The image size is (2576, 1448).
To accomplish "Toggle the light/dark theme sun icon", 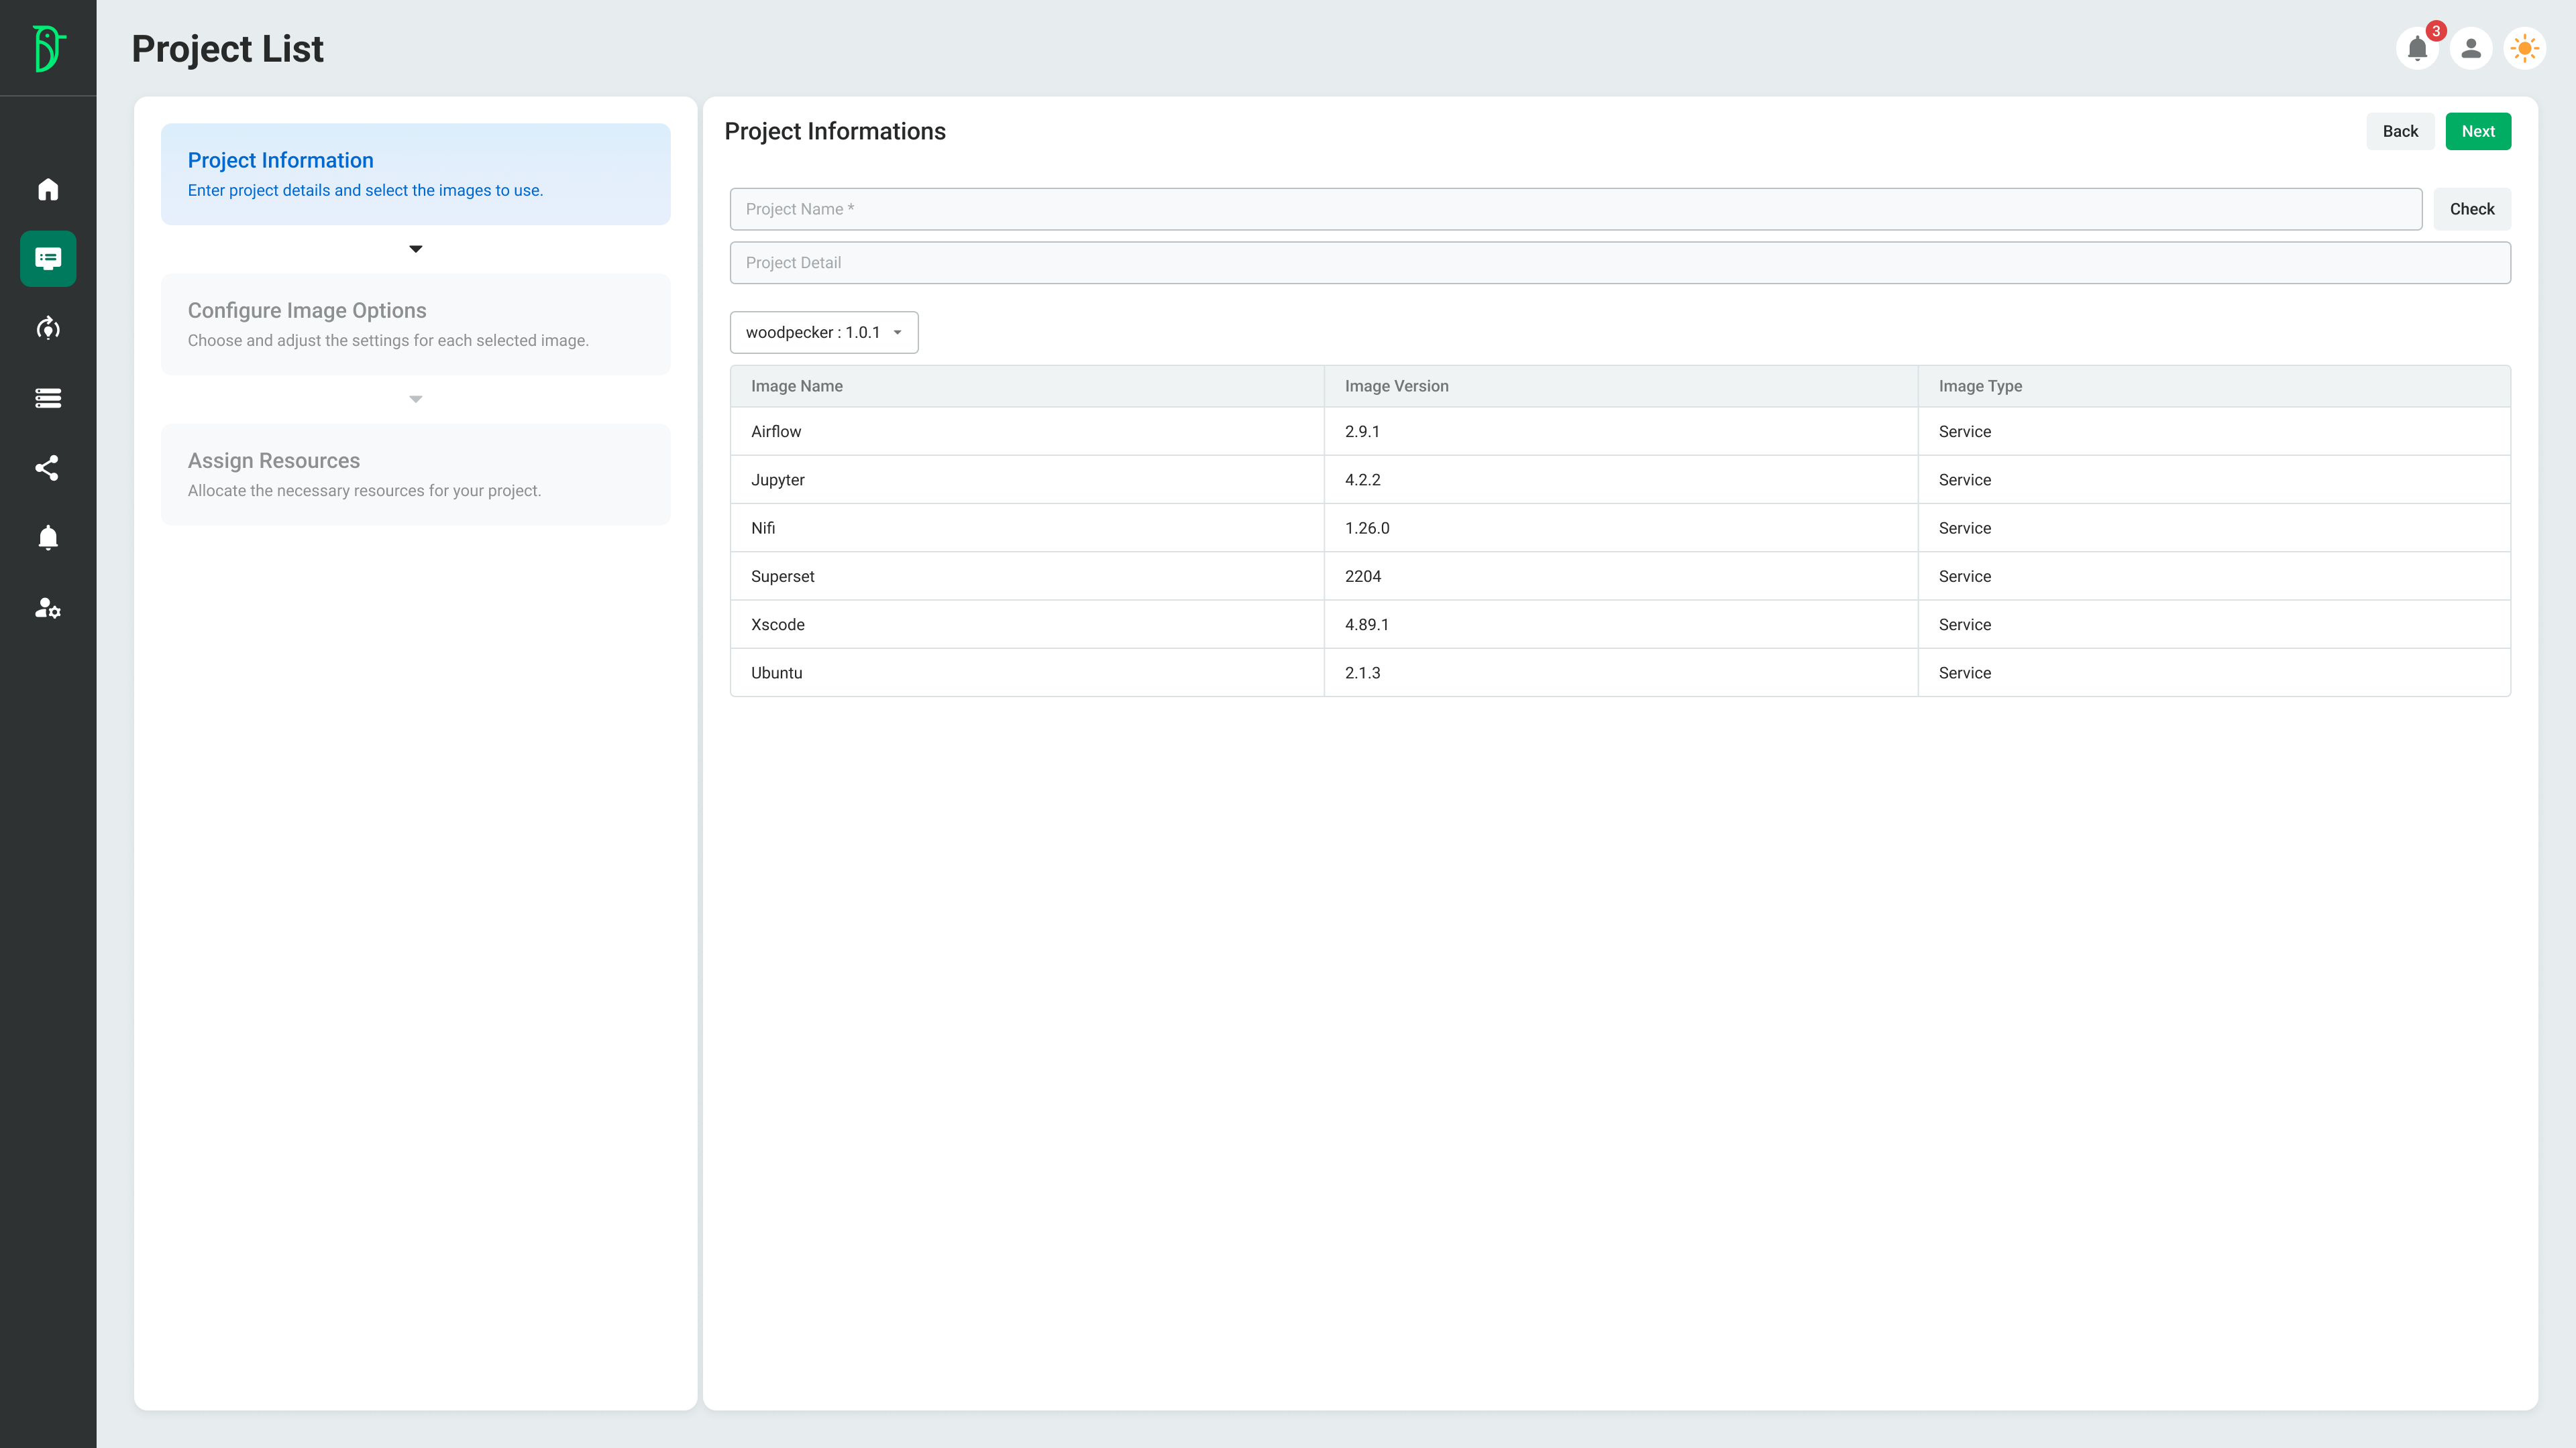I will [x=2524, y=48].
